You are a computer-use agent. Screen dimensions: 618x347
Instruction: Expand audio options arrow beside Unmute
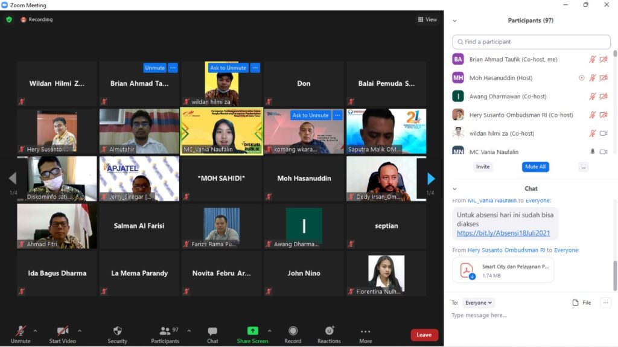(x=35, y=331)
